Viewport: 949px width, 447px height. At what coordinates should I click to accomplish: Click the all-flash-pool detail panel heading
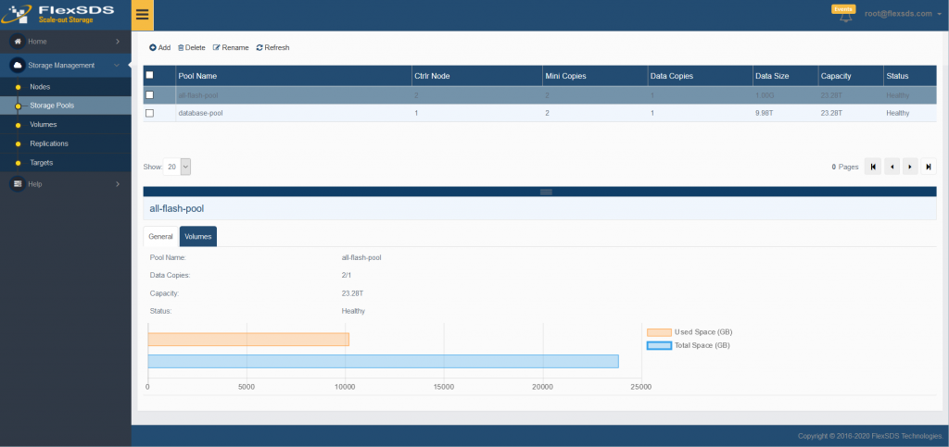pyautogui.click(x=177, y=208)
